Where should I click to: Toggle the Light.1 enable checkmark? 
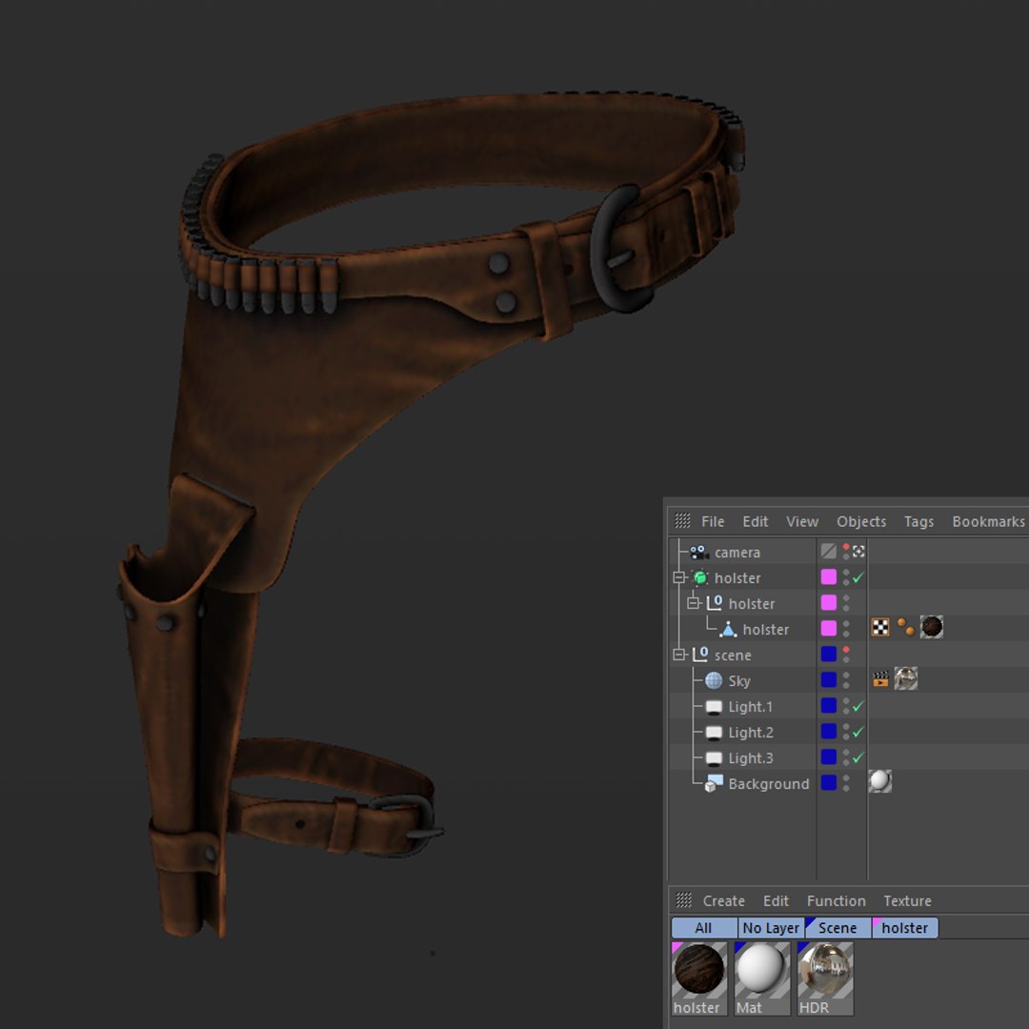(857, 706)
